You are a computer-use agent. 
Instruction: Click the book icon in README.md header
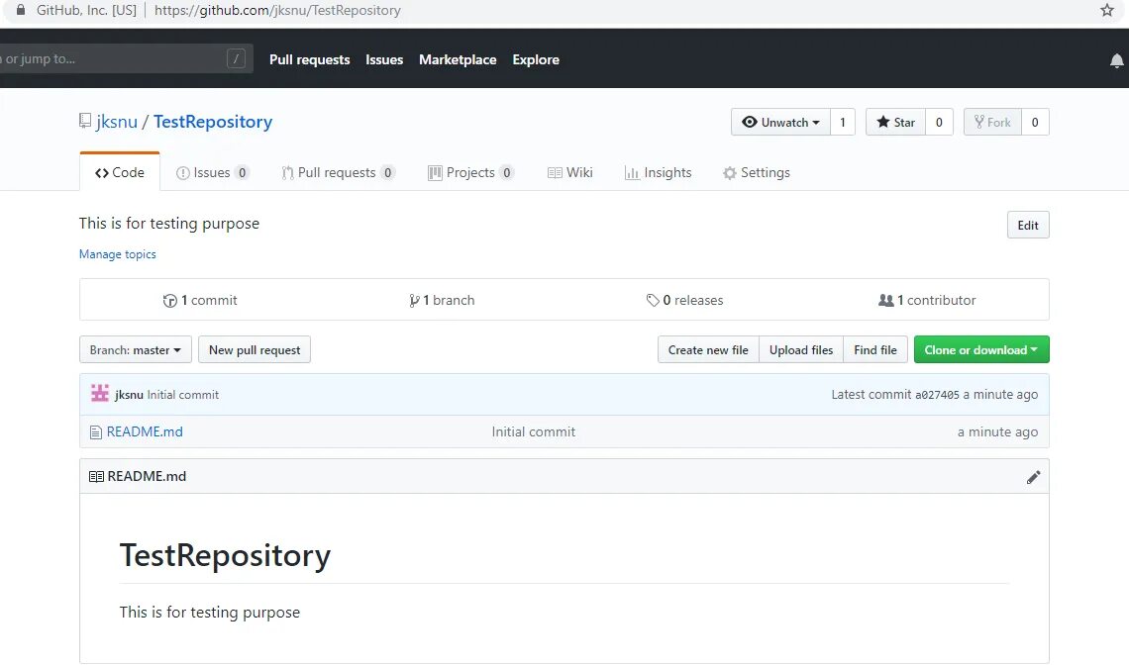click(96, 476)
